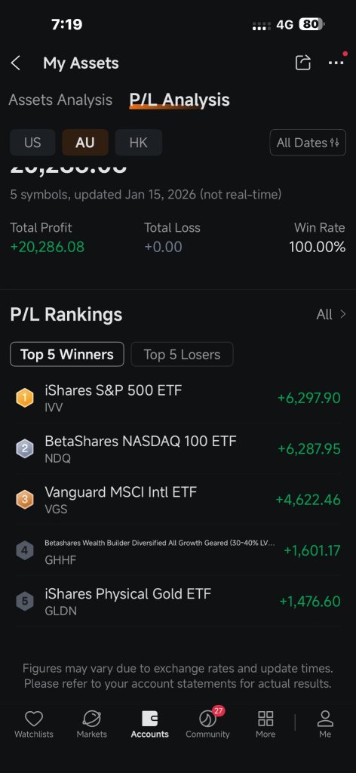Tap the back arrow beside My Assets
356x773 pixels.
(x=16, y=63)
